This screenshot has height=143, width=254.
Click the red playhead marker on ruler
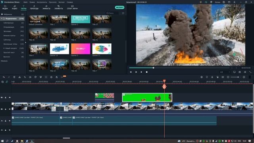click(x=164, y=81)
